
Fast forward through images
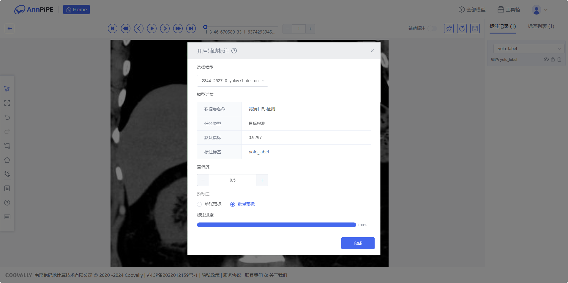[178, 28]
